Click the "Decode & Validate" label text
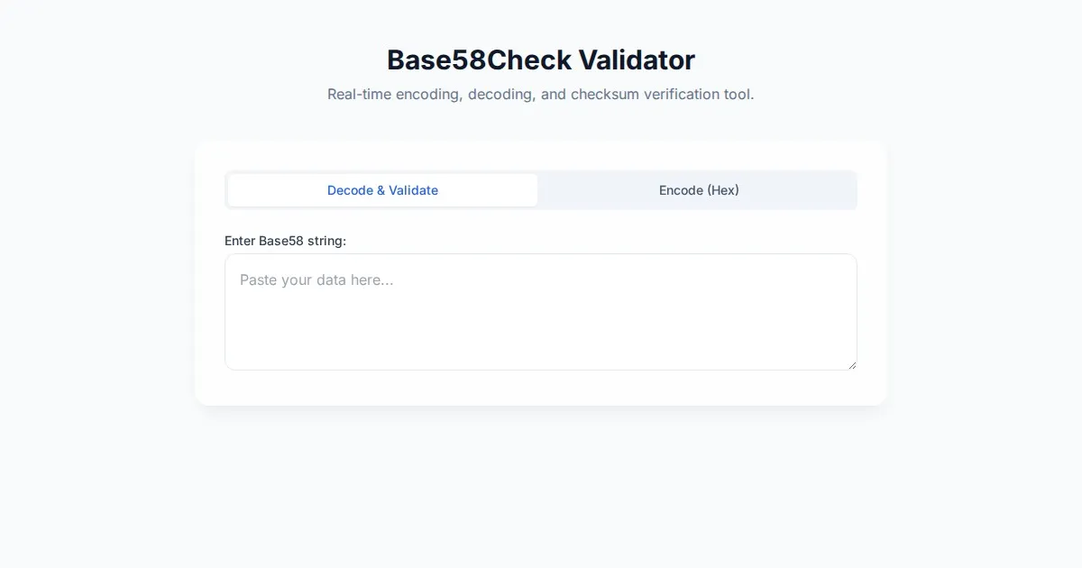This screenshot has height=568, width=1082. pos(382,190)
